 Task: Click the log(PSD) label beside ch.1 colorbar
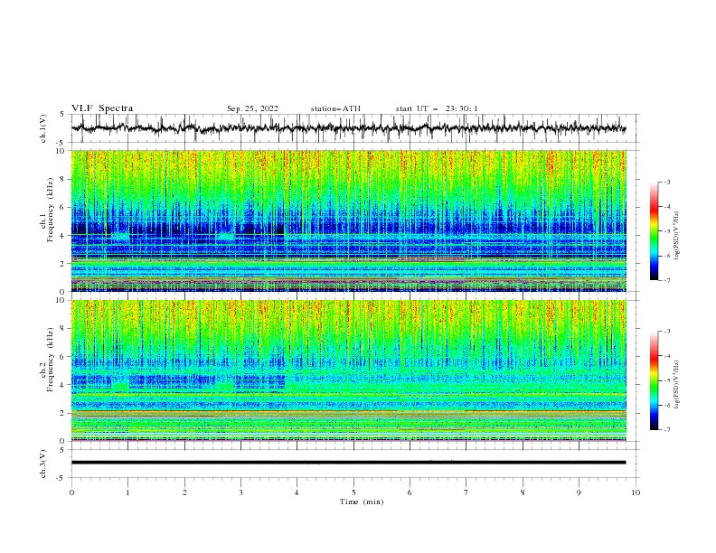coord(676,236)
